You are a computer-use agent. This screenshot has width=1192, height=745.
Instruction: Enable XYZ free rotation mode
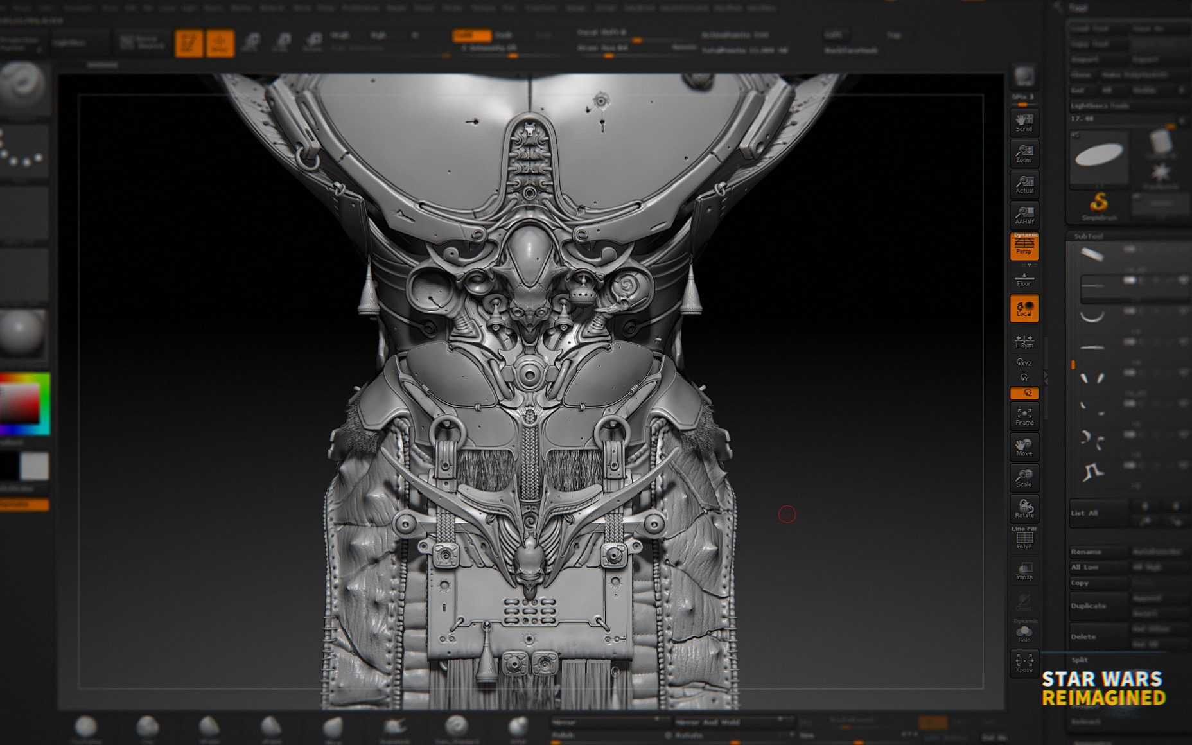coord(1024,363)
